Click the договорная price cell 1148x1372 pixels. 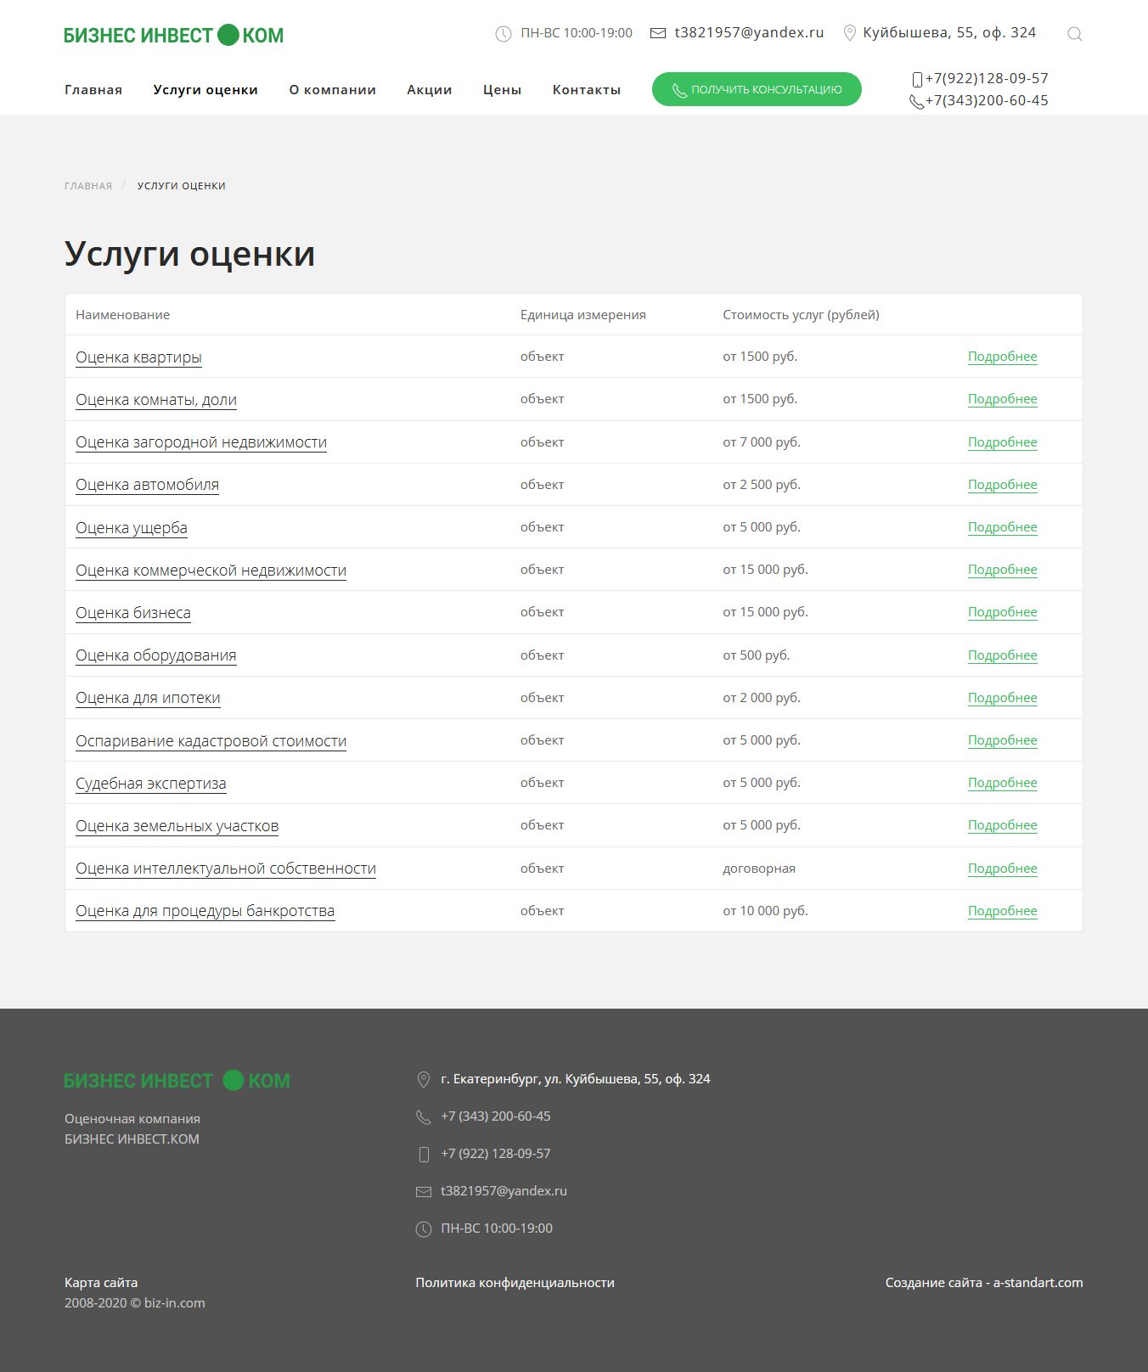point(759,869)
